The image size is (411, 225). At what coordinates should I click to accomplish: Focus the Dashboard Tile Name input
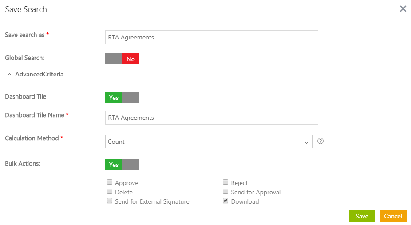coord(212,118)
